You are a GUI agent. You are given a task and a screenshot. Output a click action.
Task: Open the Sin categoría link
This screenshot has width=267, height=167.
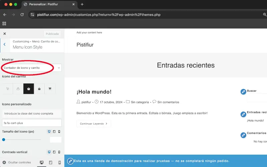[x=140, y=102]
